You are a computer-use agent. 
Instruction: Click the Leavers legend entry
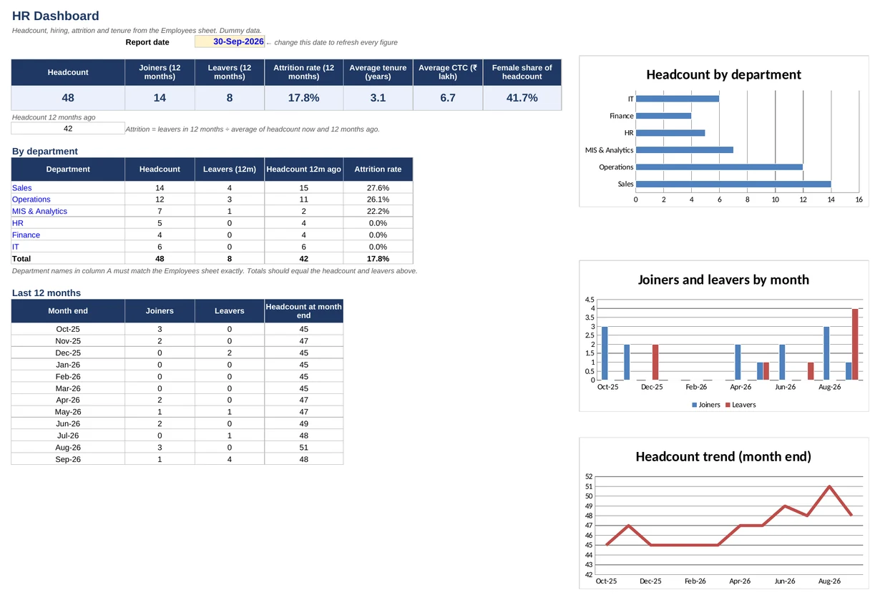(740, 405)
